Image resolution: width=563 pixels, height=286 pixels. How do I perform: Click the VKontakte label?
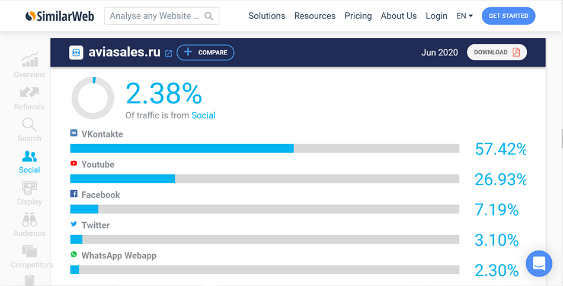pyautogui.click(x=103, y=134)
